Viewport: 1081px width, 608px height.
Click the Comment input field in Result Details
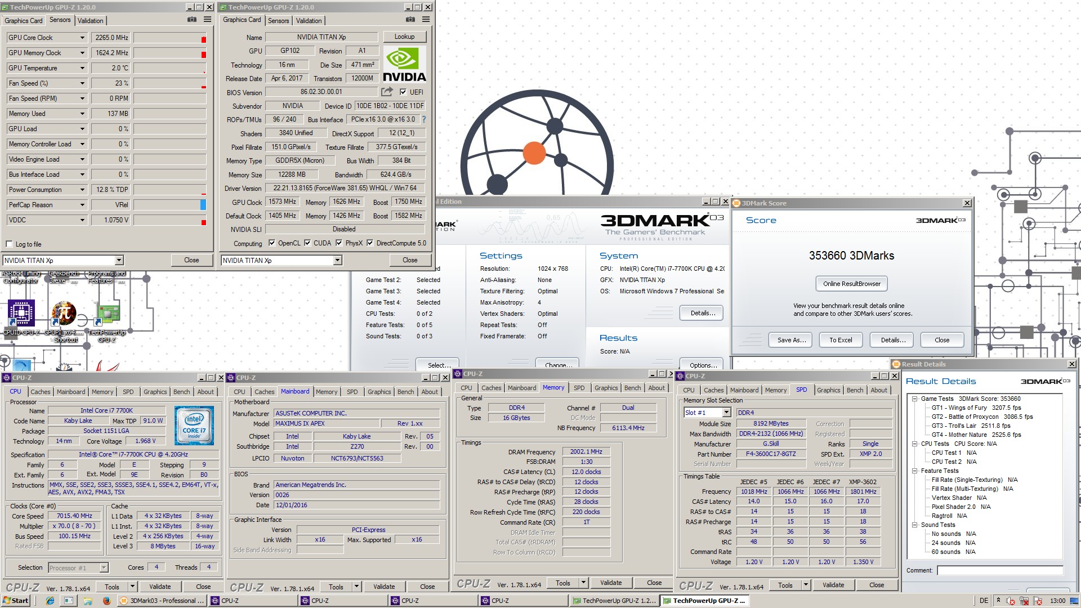pos(1000,570)
